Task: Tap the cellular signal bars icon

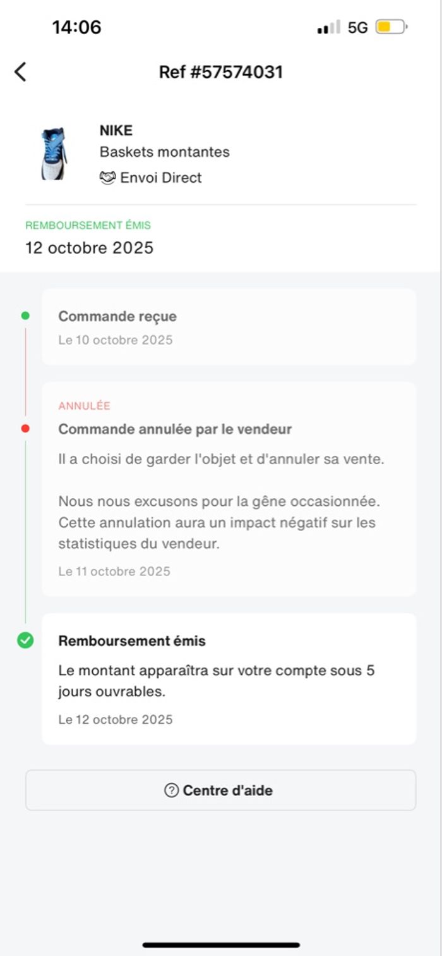Action: pos(328,27)
